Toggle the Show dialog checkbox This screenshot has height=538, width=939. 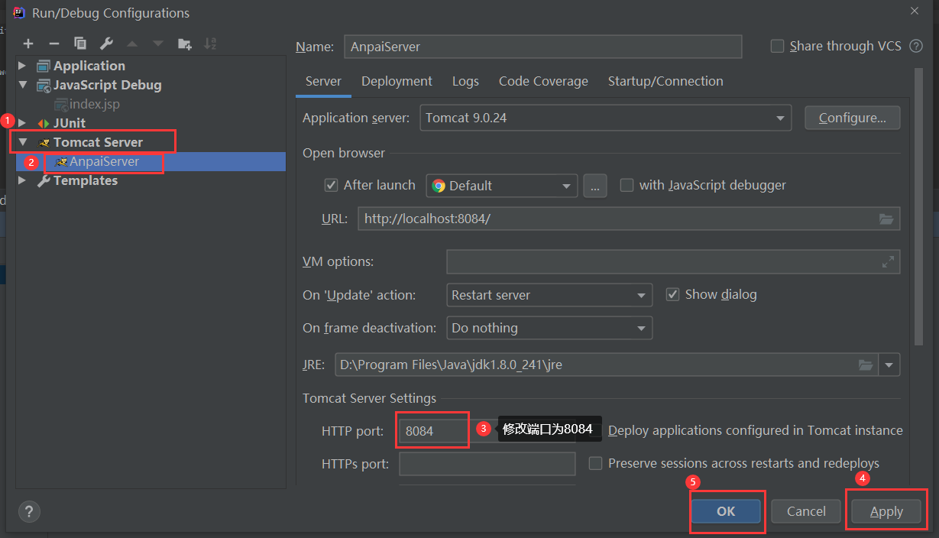pyautogui.click(x=672, y=294)
